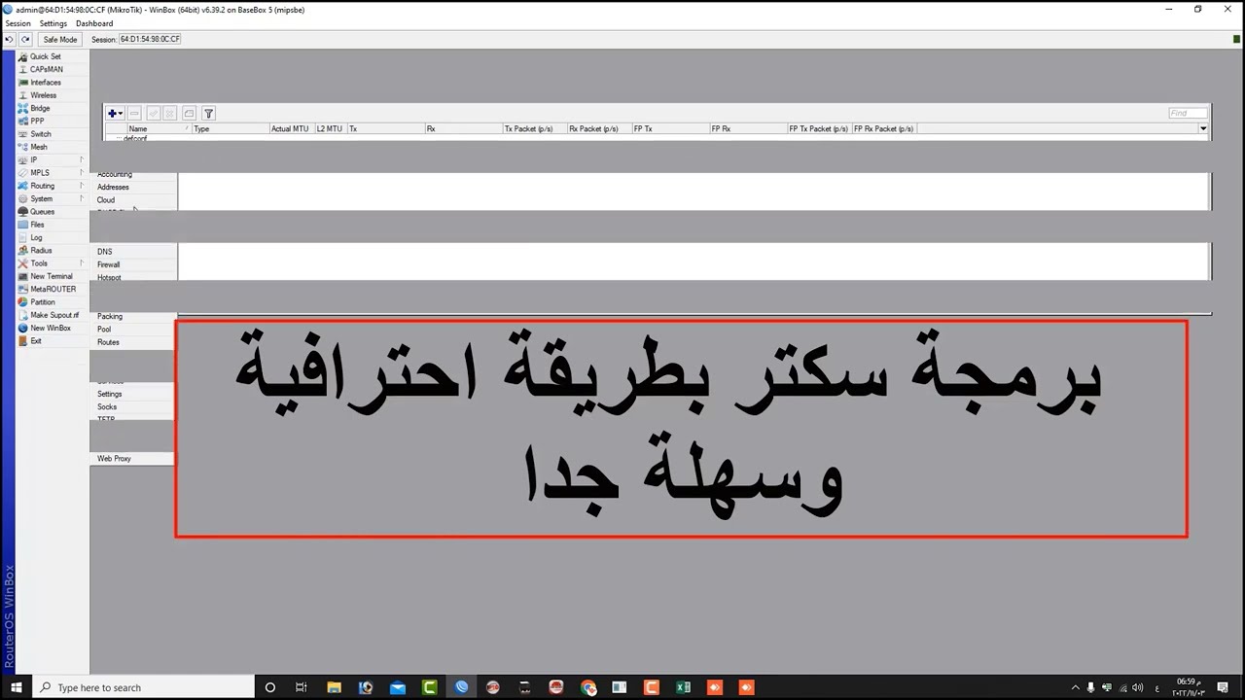
Task: Open the column selector dropdown arrow
Action: 1203,128
